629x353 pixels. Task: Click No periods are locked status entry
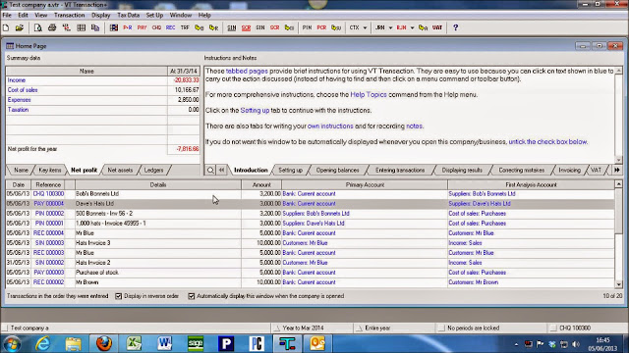[474, 328]
